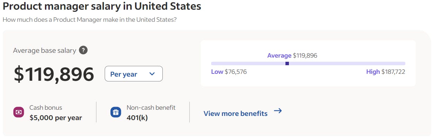Viewport: 433px width, 138px height.
Task: Click the non-cash benefit gift icon
Action: pos(116,112)
